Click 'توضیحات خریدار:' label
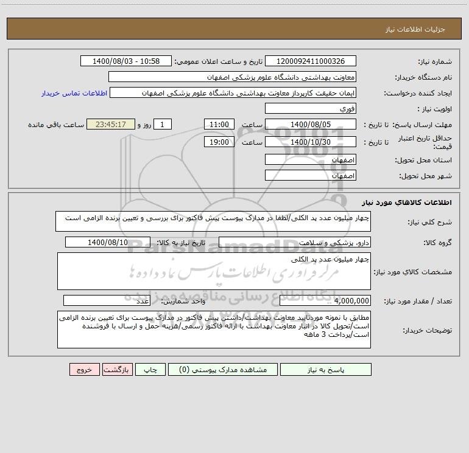 tap(427, 330)
